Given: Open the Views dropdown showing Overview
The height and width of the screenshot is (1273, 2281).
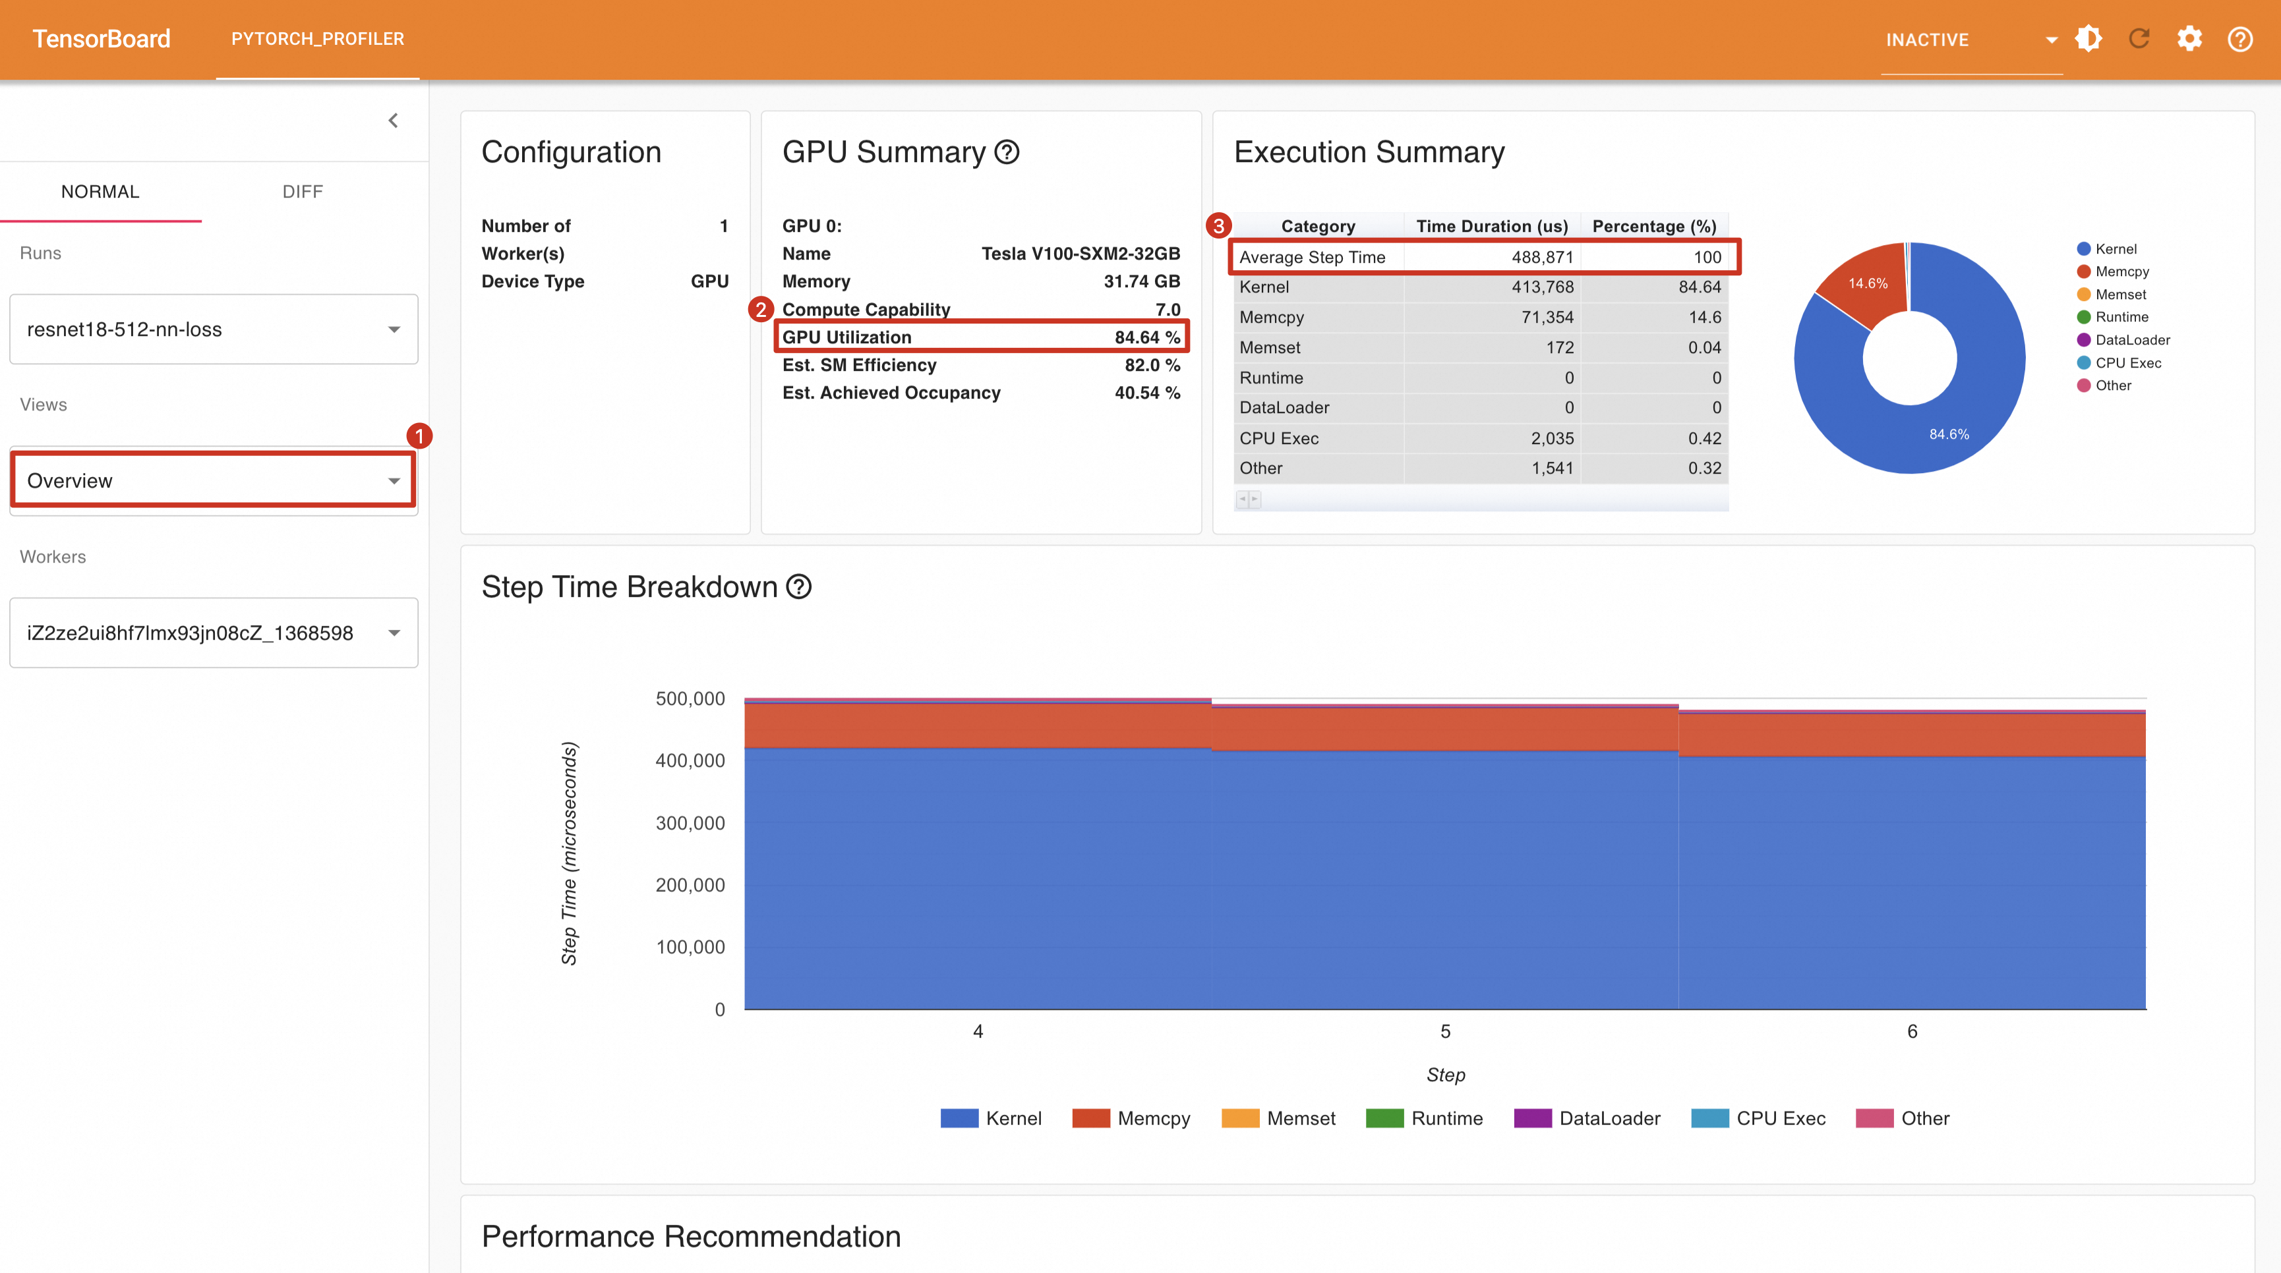Looking at the screenshot, I should pyautogui.click(x=214, y=481).
